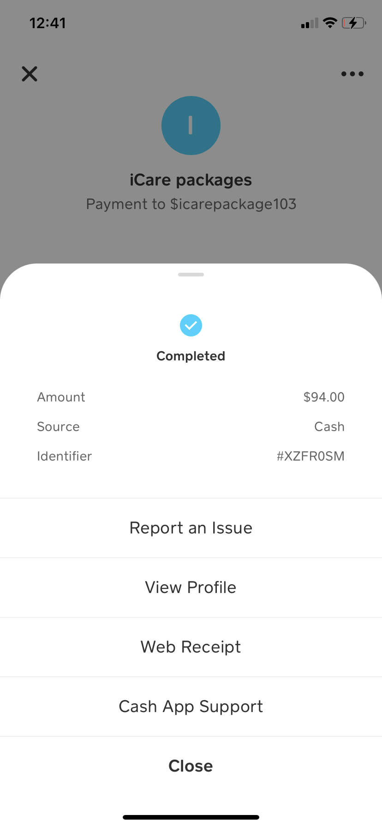Tap the 12:41 clock in status bar

click(48, 23)
